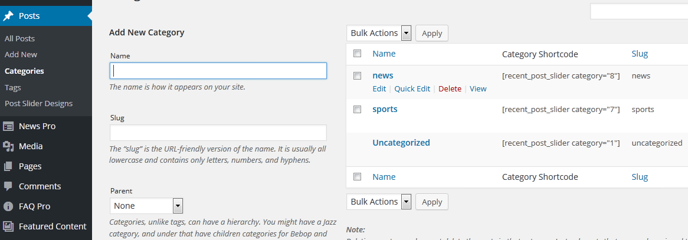Click the Media icon in sidebar
The width and height of the screenshot is (688, 240).
(x=8, y=146)
